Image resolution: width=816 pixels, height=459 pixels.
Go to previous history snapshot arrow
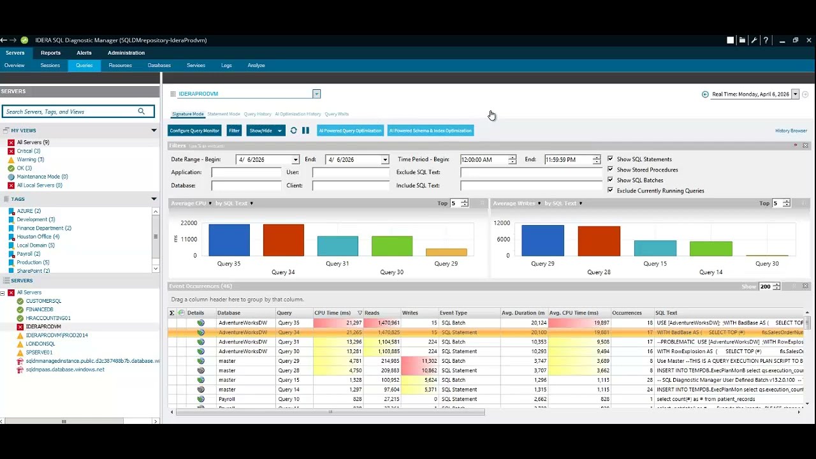click(x=705, y=94)
